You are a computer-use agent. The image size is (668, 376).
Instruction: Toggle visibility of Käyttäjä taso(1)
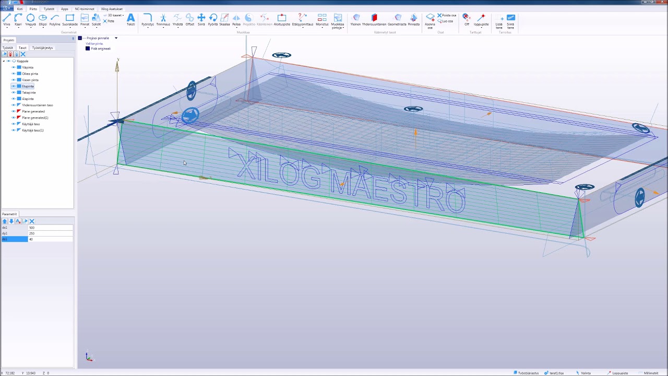(14, 130)
